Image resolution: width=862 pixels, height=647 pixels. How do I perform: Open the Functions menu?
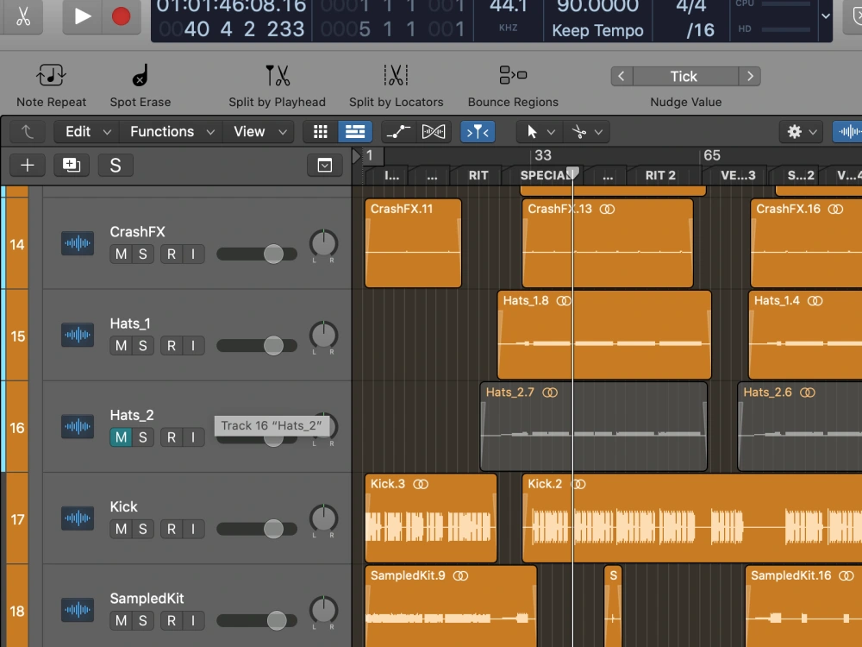pyautogui.click(x=172, y=131)
